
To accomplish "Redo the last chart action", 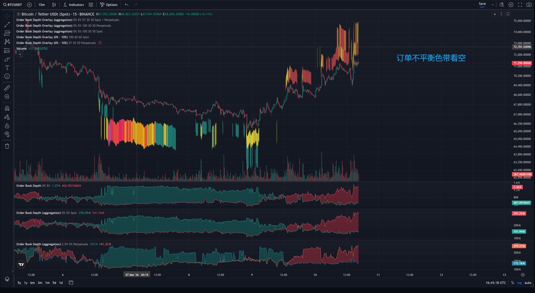I will [136, 4].
